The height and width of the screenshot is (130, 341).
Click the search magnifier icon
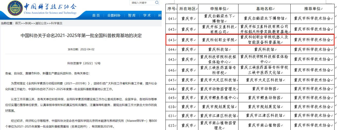click(157, 3)
